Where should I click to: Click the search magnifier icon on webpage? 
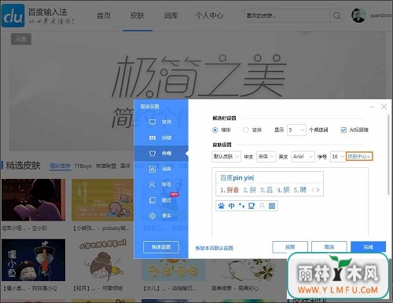tap(337, 16)
